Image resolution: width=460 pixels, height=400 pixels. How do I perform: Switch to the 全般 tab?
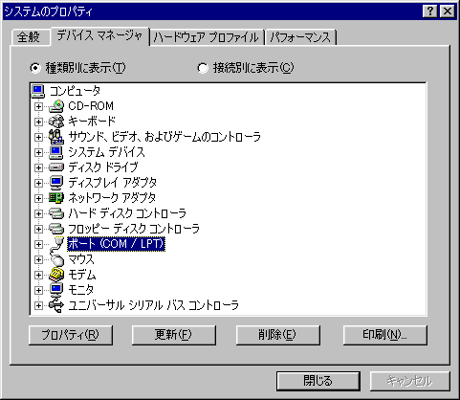30,37
